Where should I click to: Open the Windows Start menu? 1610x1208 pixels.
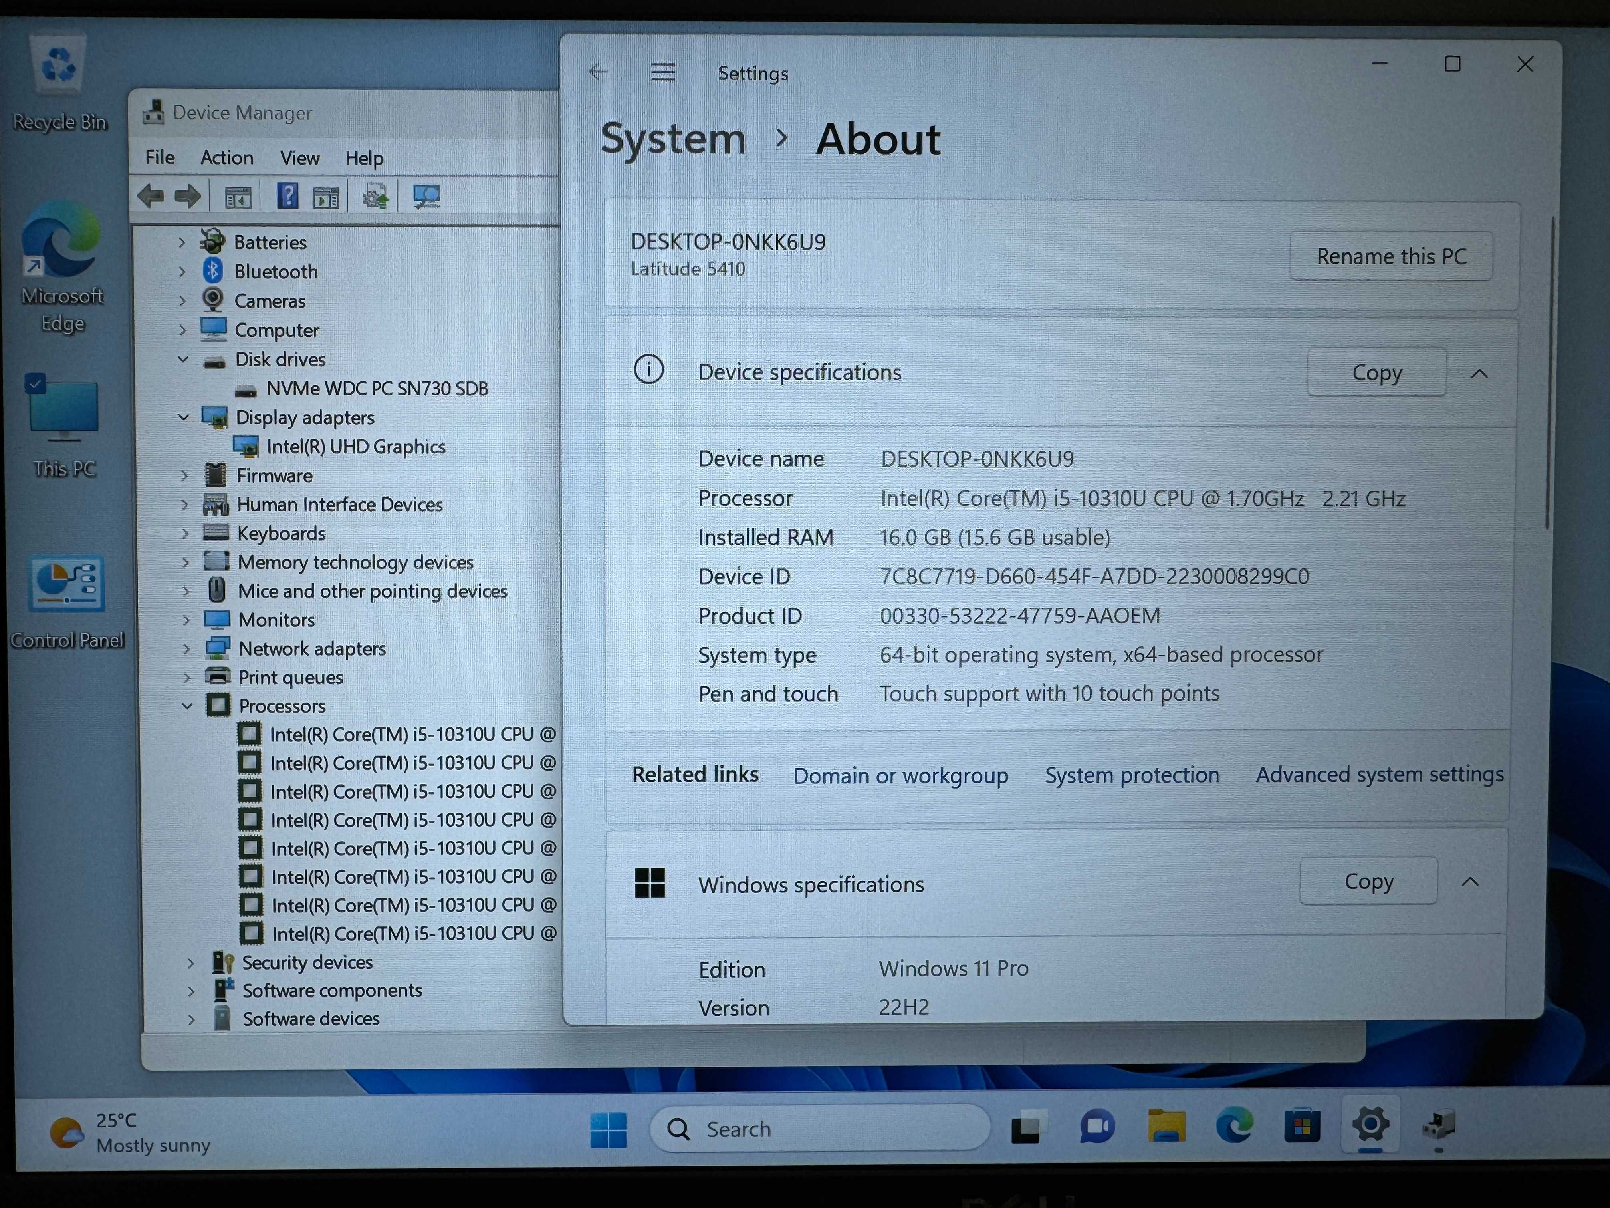pyautogui.click(x=609, y=1129)
